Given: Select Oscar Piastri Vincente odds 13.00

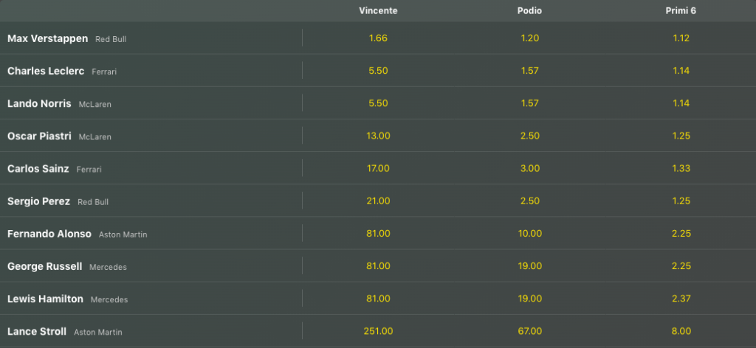Looking at the screenshot, I should point(377,136).
